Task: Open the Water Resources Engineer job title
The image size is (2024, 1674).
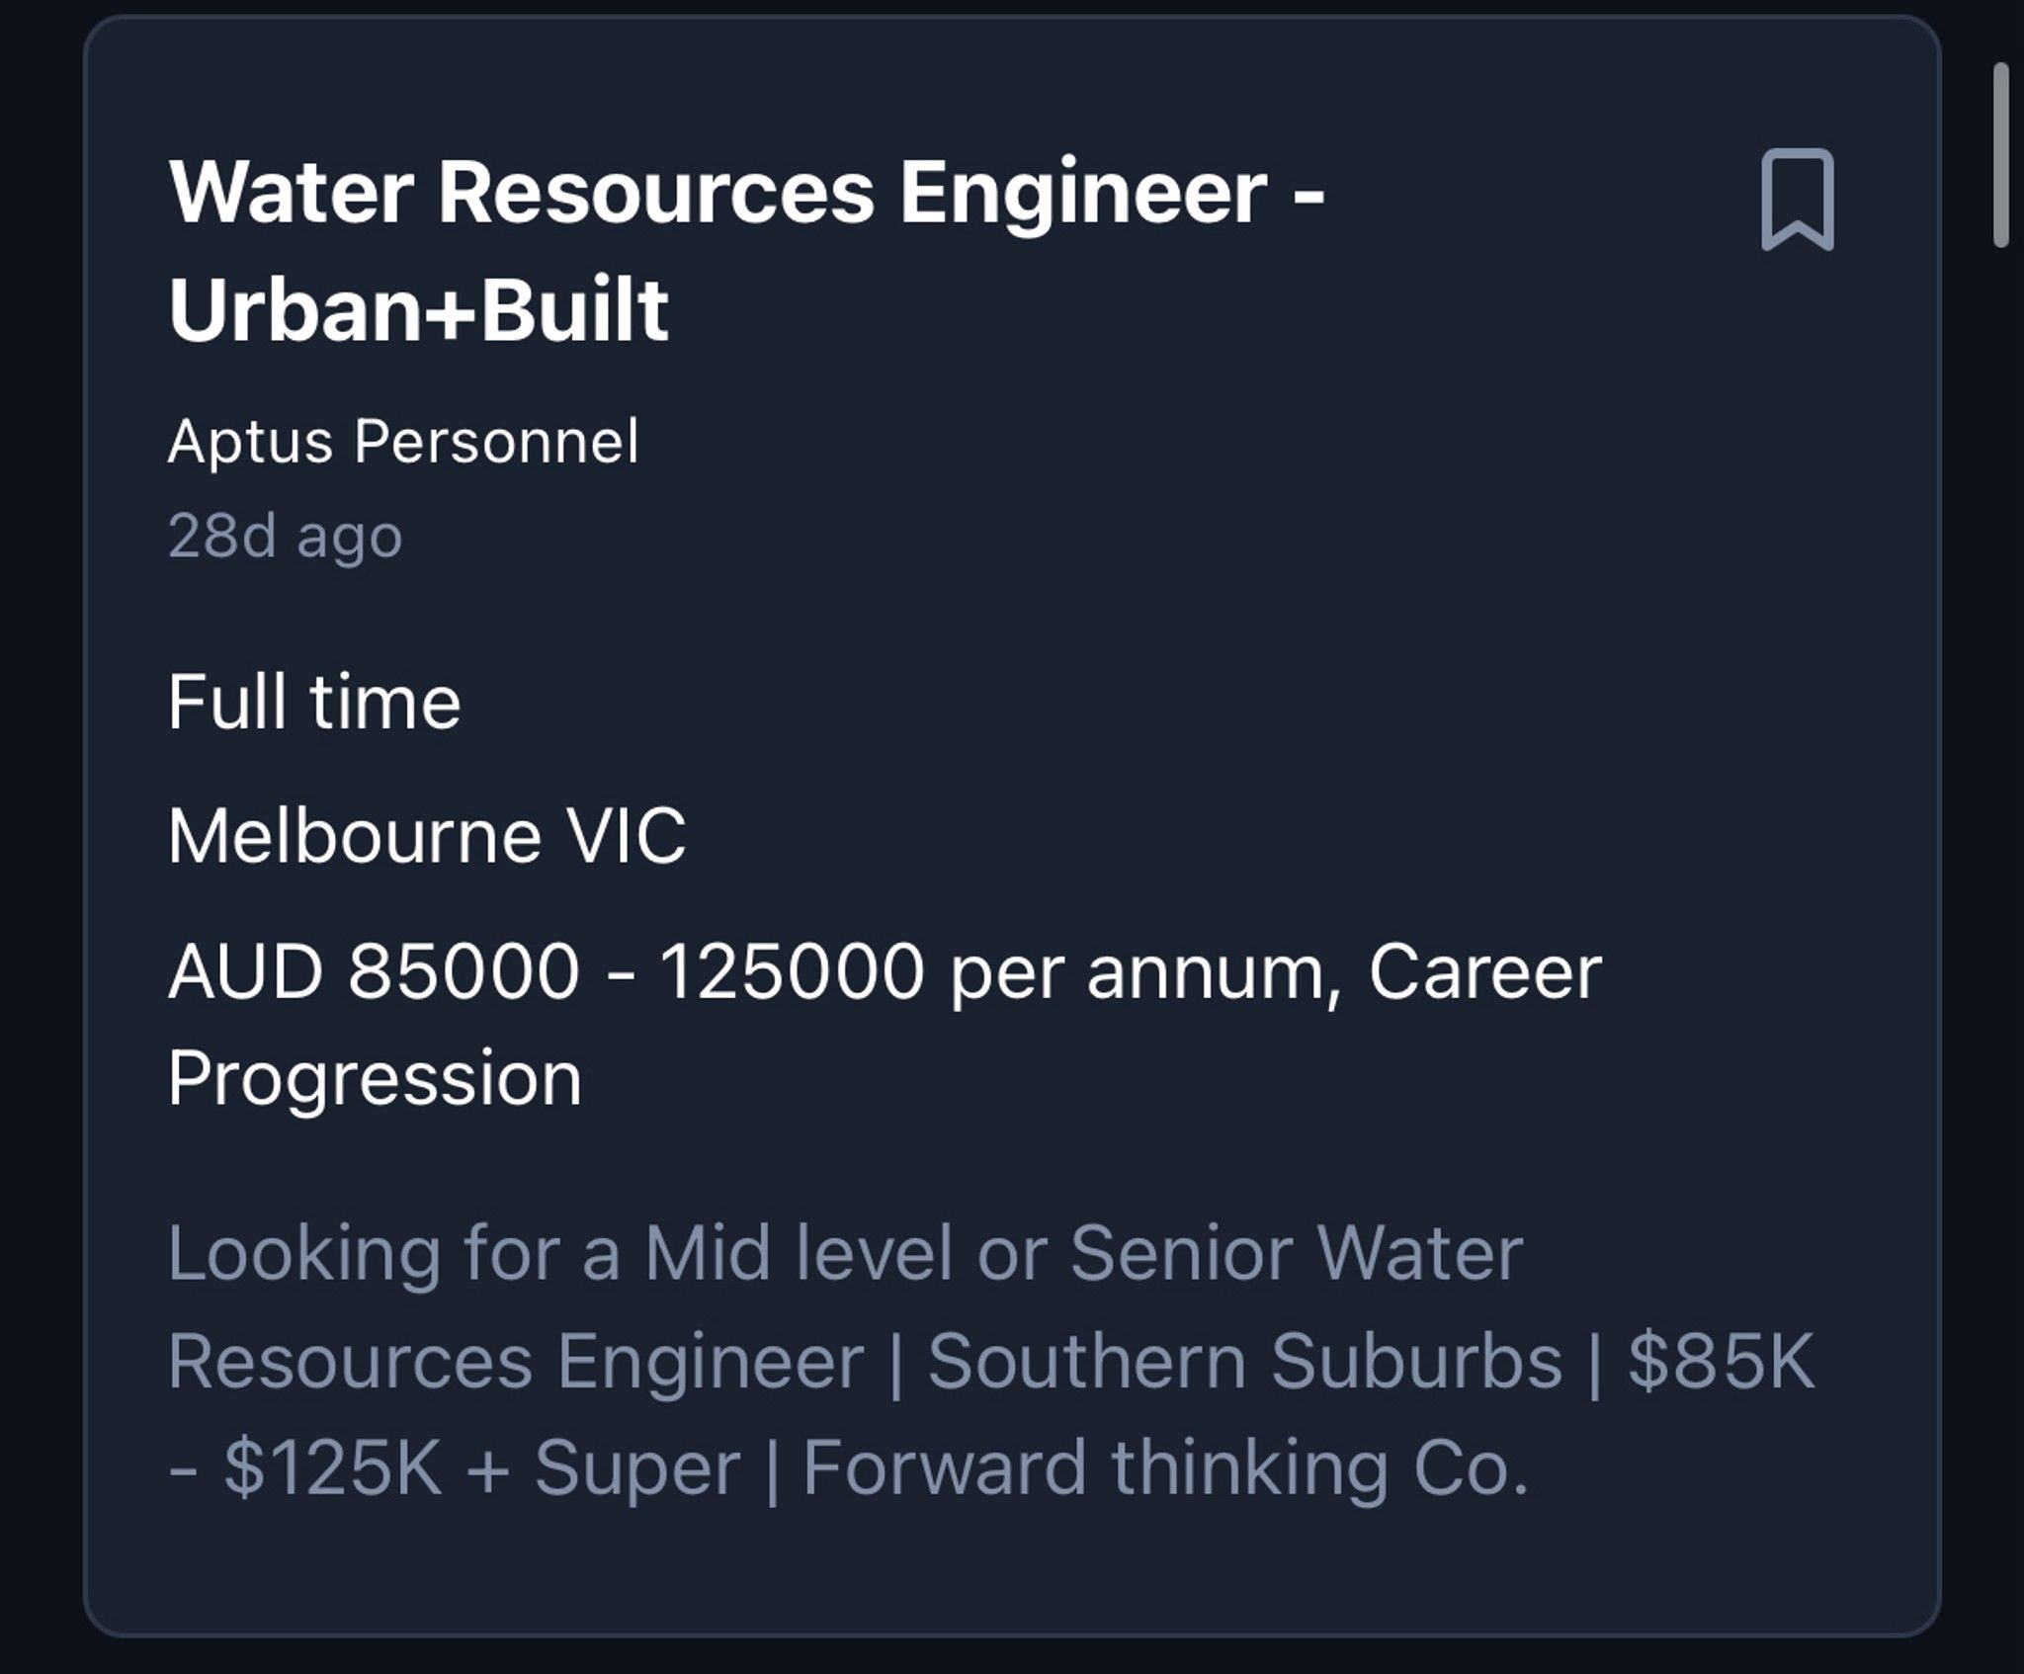Action: click(746, 249)
